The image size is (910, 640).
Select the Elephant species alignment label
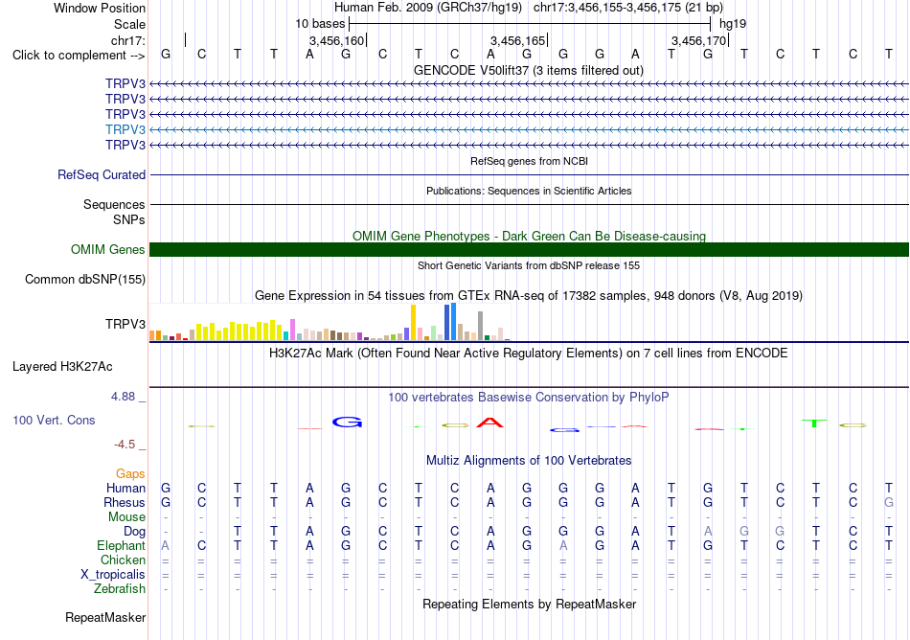coord(121,545)
